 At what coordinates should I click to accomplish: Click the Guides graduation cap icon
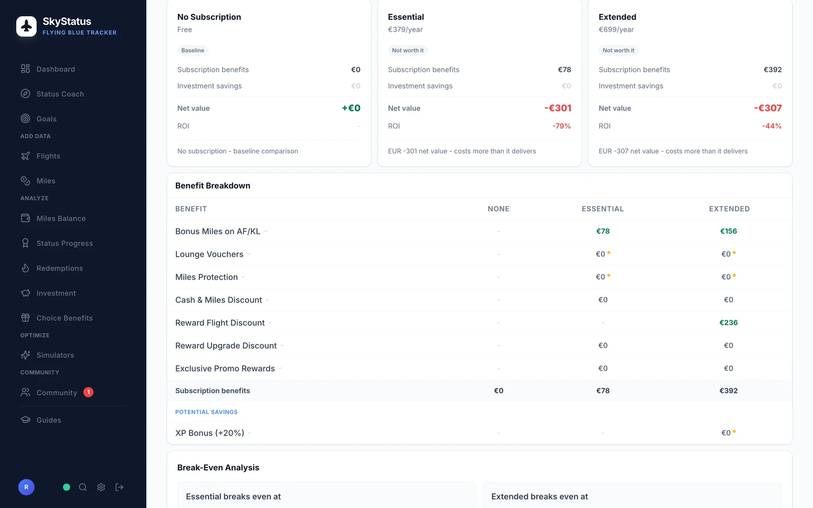click(25, 420)
